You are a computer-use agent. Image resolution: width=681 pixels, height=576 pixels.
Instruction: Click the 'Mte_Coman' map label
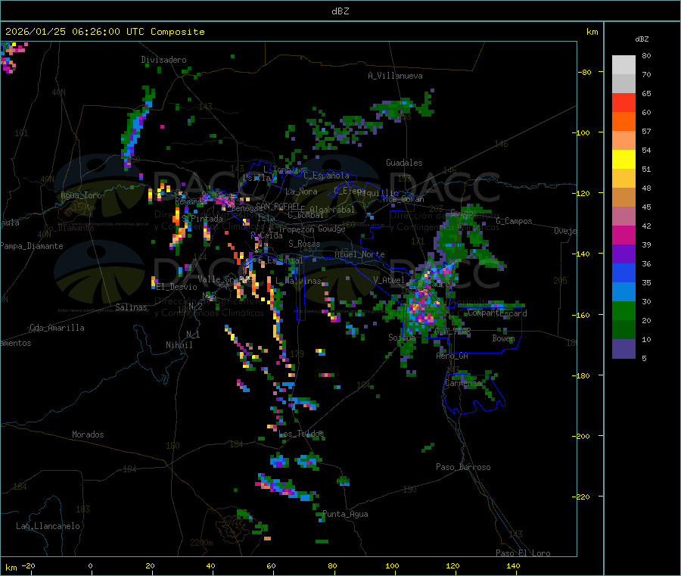[403, 199]
